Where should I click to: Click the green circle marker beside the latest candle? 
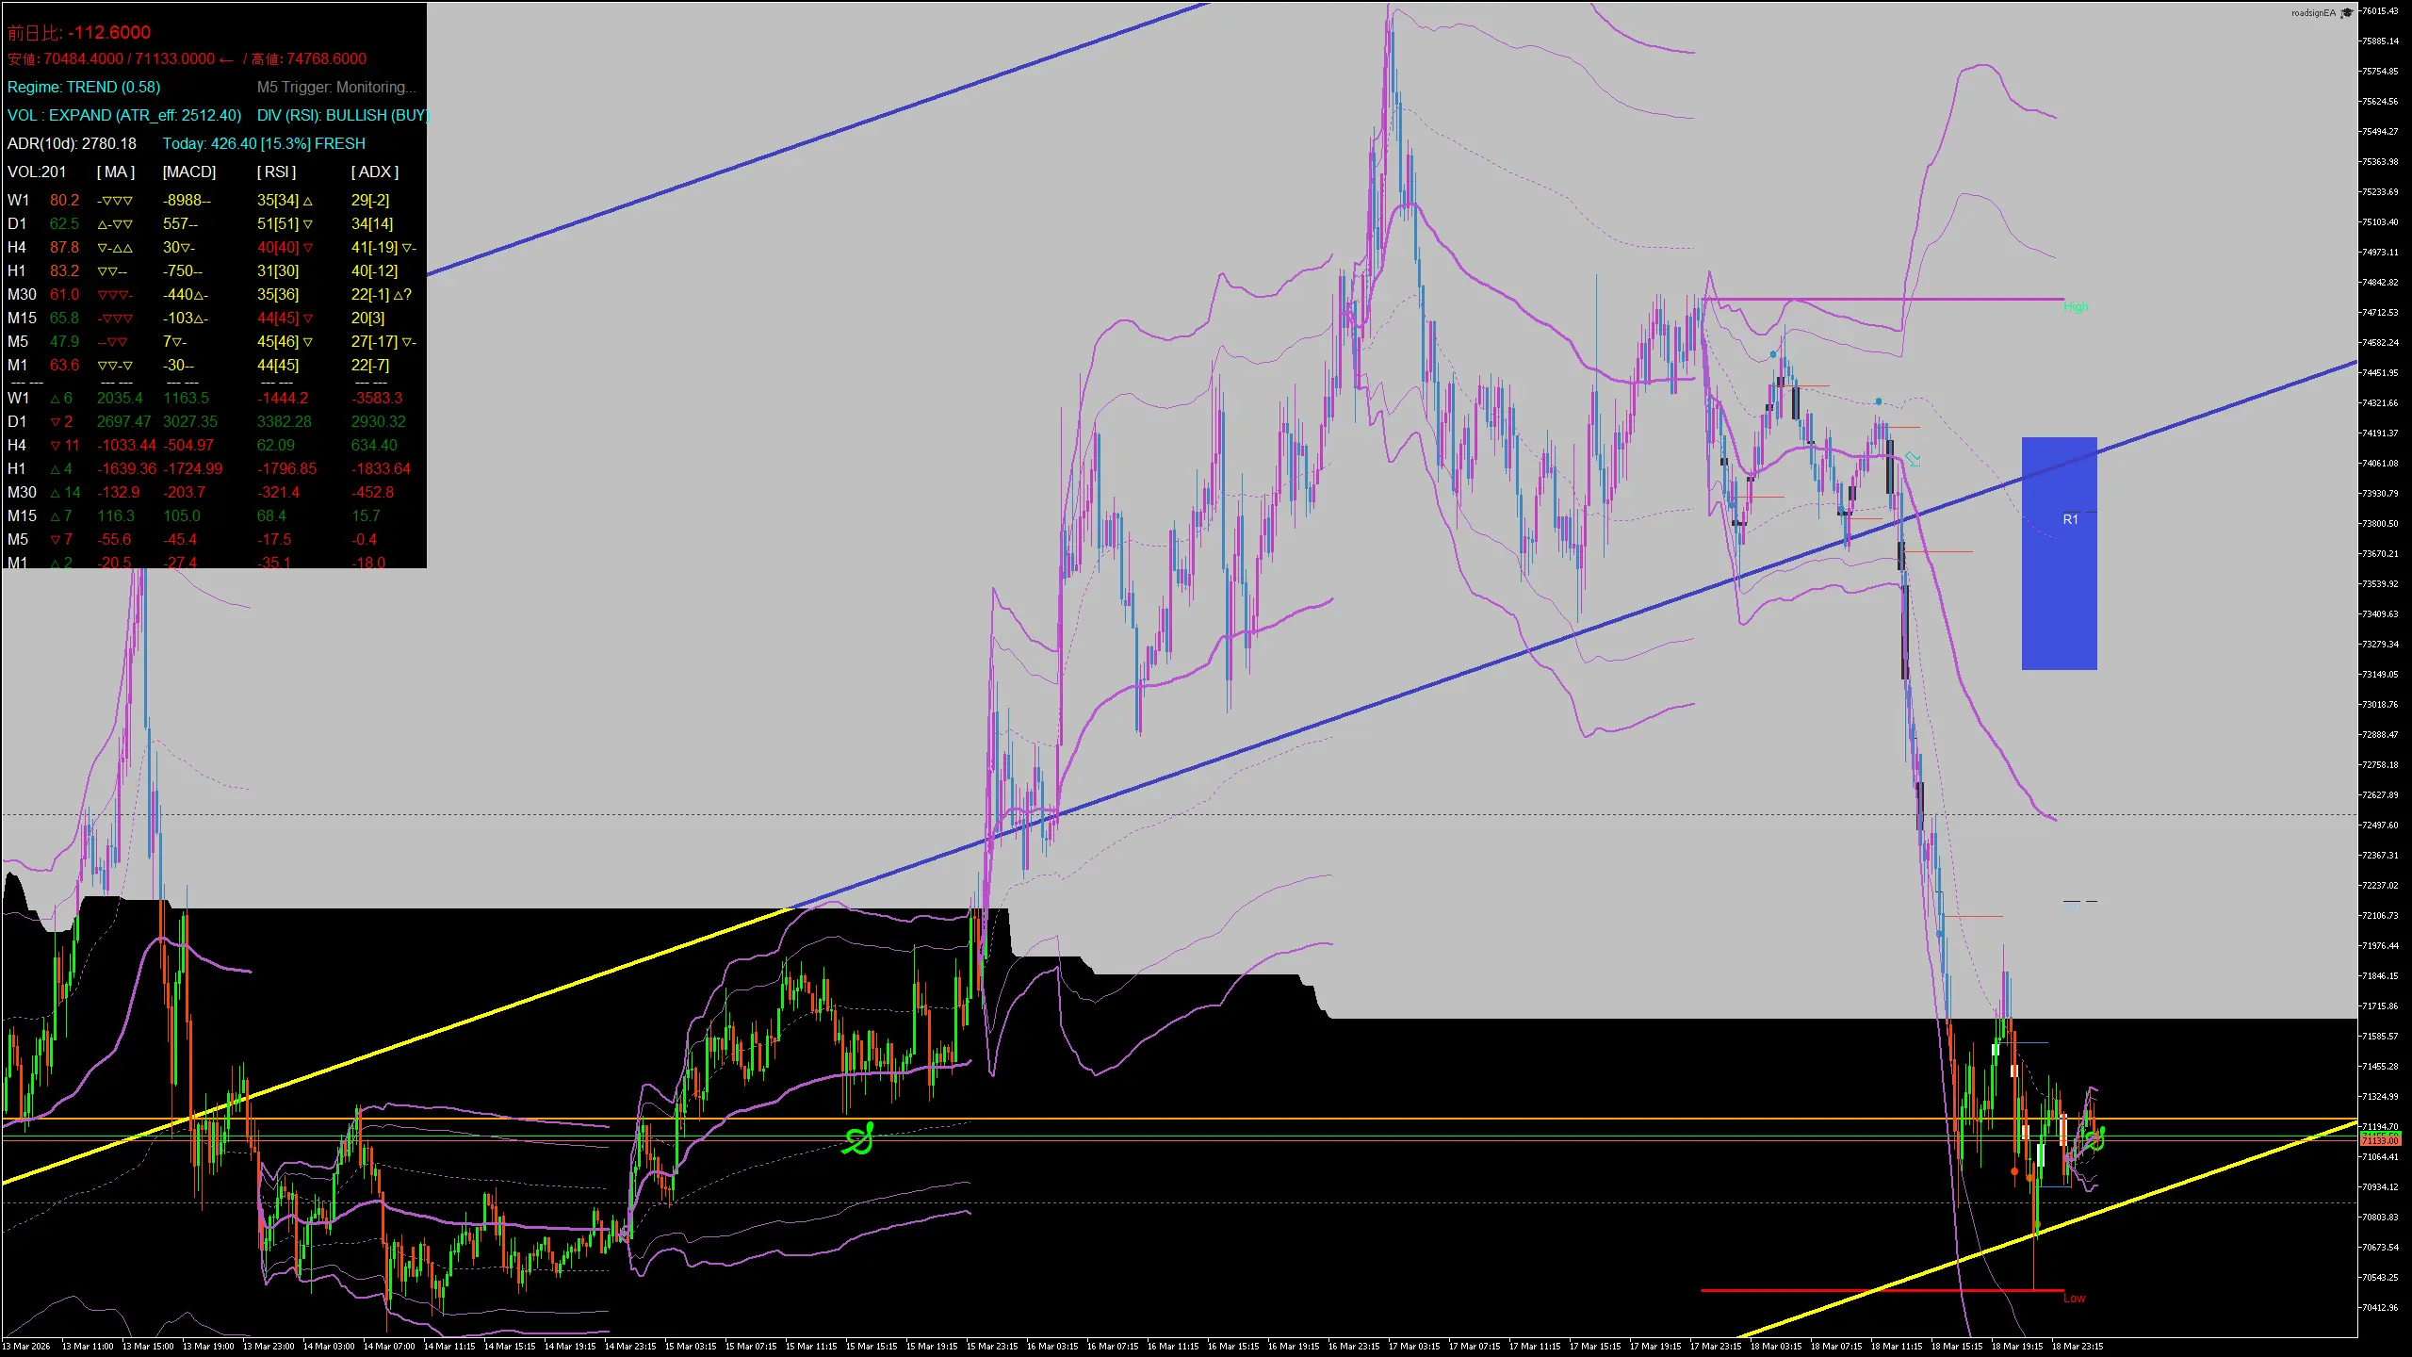(2095, 1144)
